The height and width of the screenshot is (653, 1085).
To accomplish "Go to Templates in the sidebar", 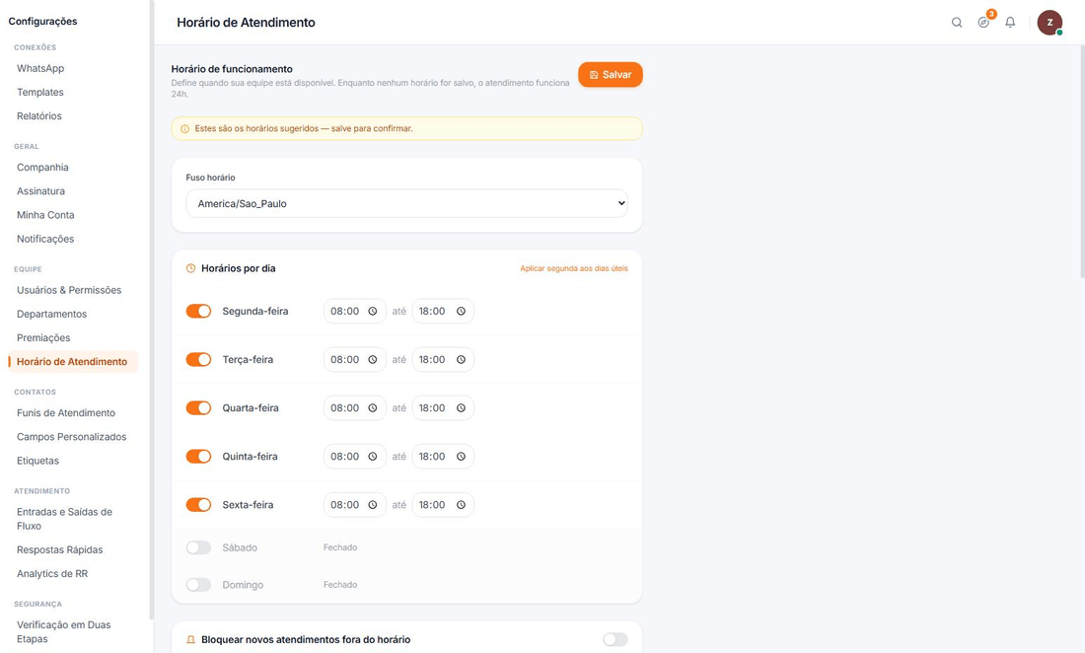I will point(40,92).
